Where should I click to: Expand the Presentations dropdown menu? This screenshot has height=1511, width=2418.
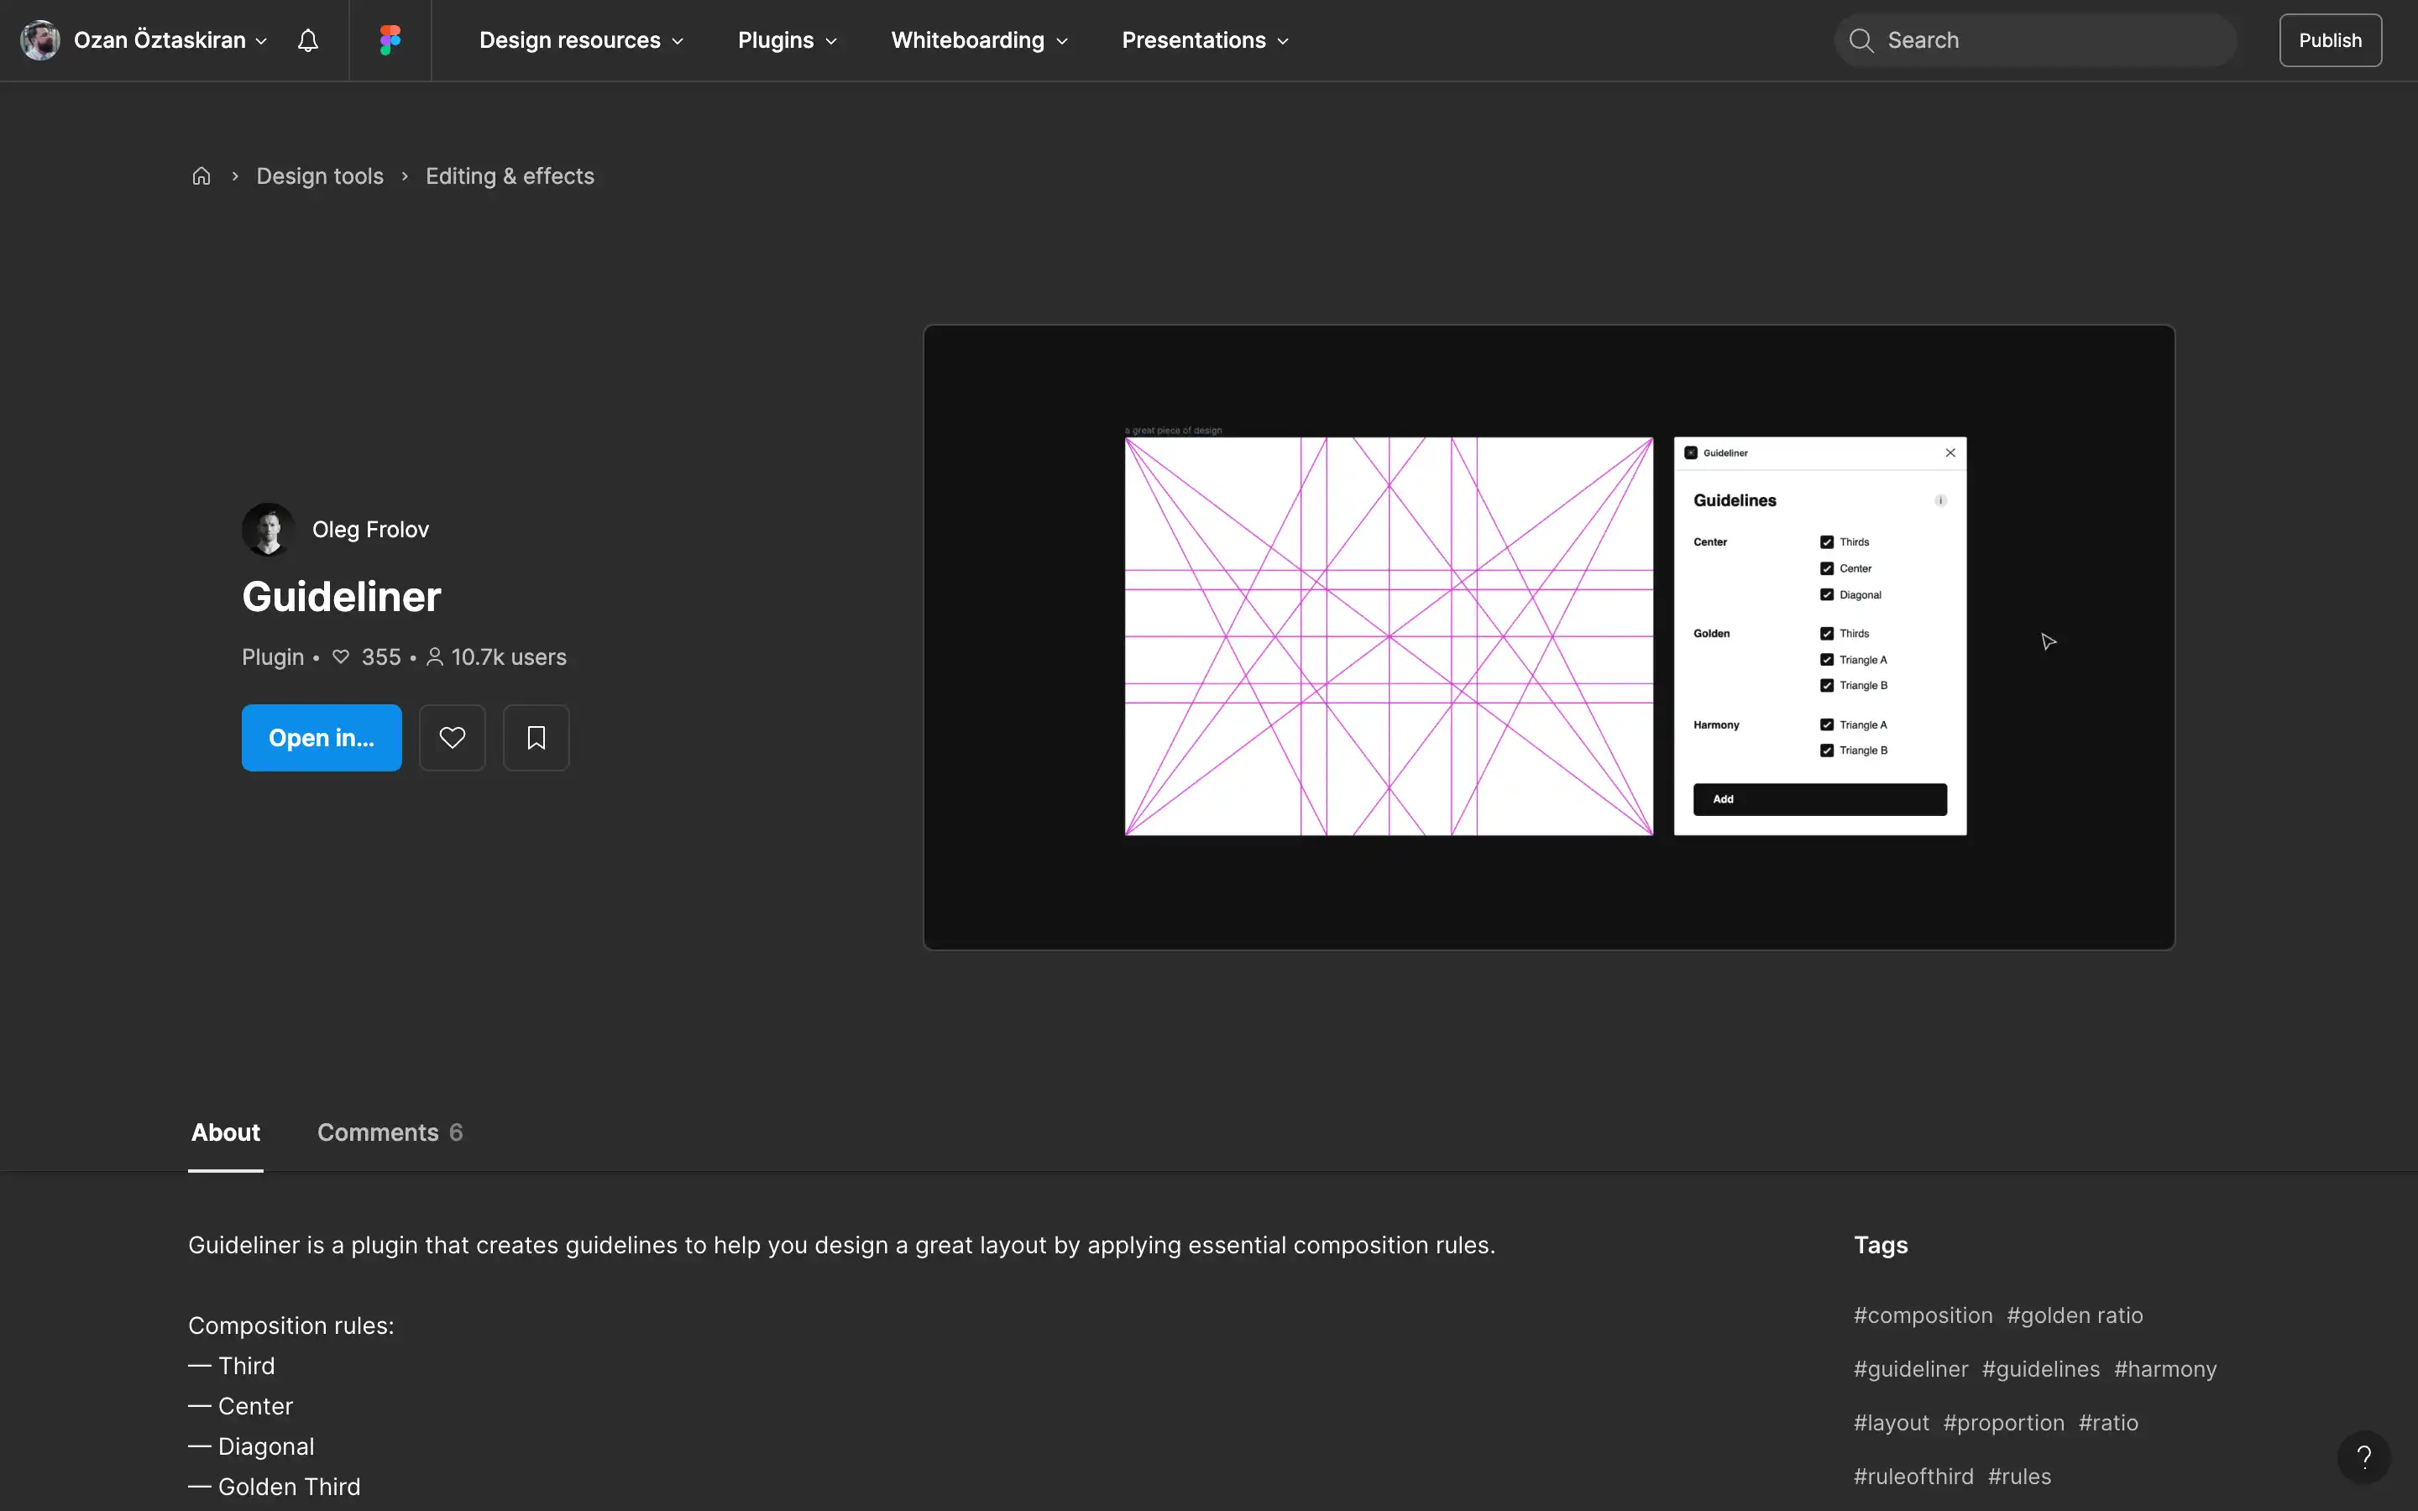pos(1205,40)
